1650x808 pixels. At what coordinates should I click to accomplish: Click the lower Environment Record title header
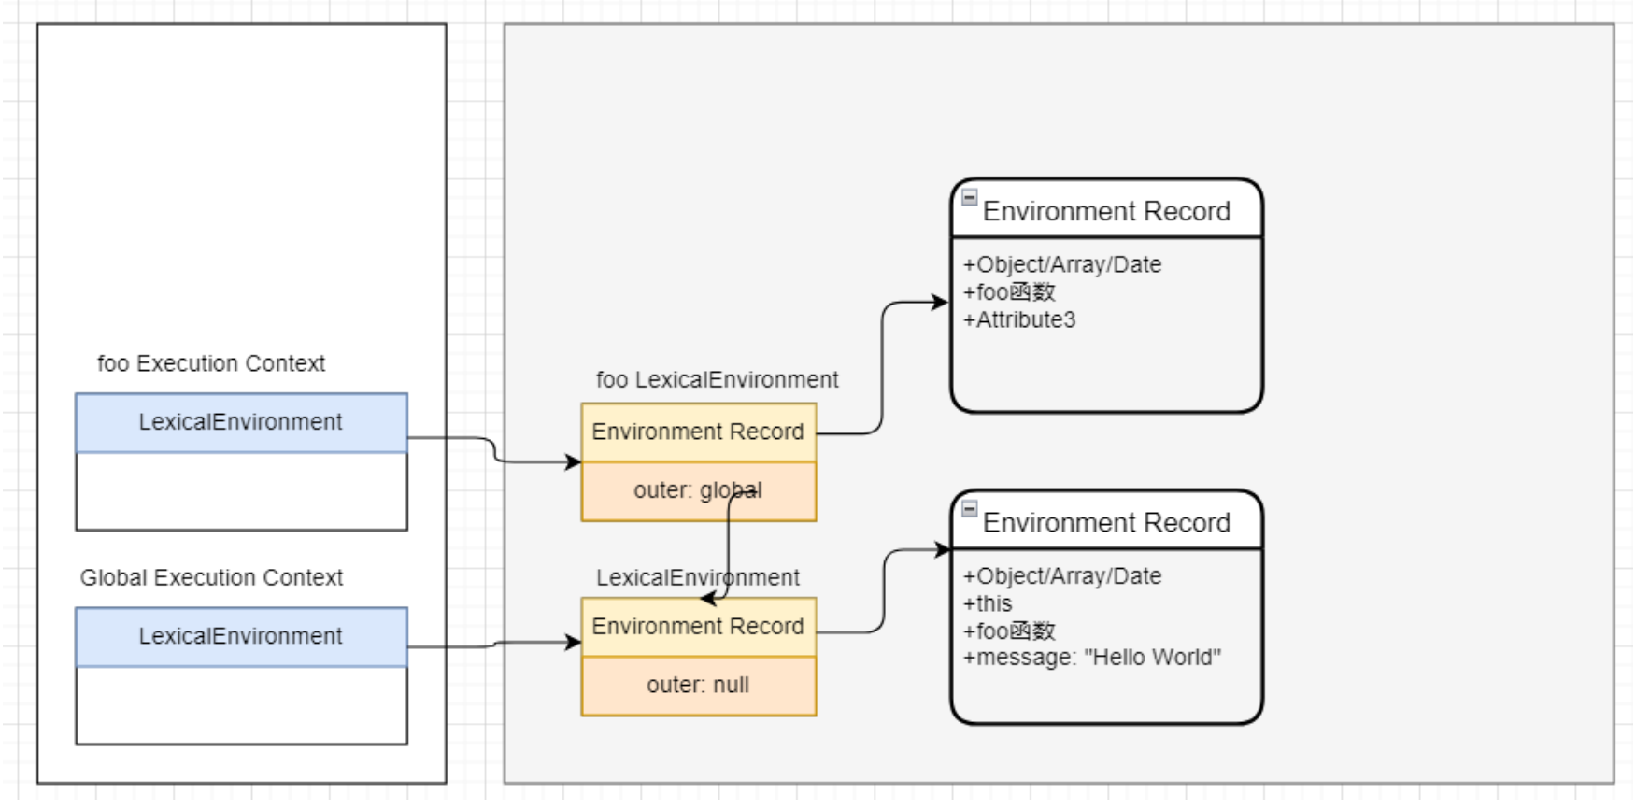1106,521
